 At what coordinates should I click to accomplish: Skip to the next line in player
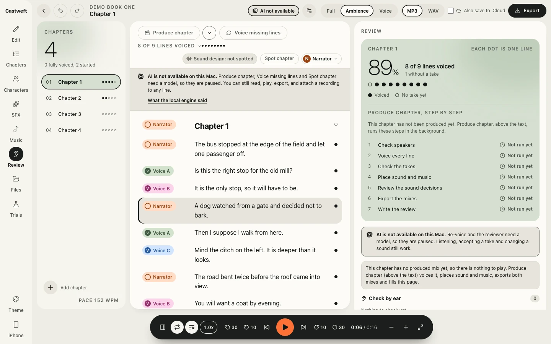303,327
